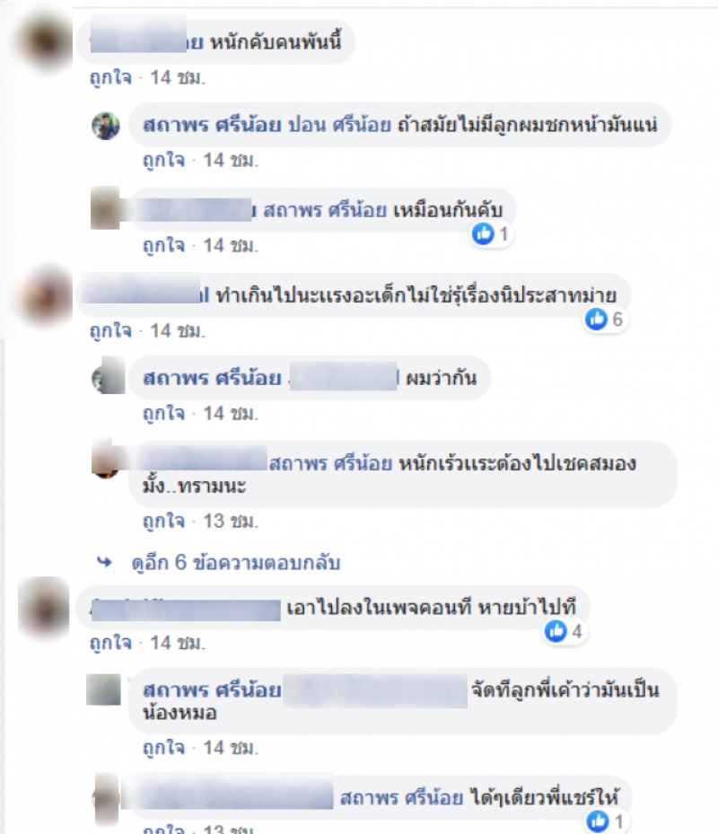
Task: Open profile photo beside ถ้าสมัยไม่มีลูก reply
Action: coord(105,126)
